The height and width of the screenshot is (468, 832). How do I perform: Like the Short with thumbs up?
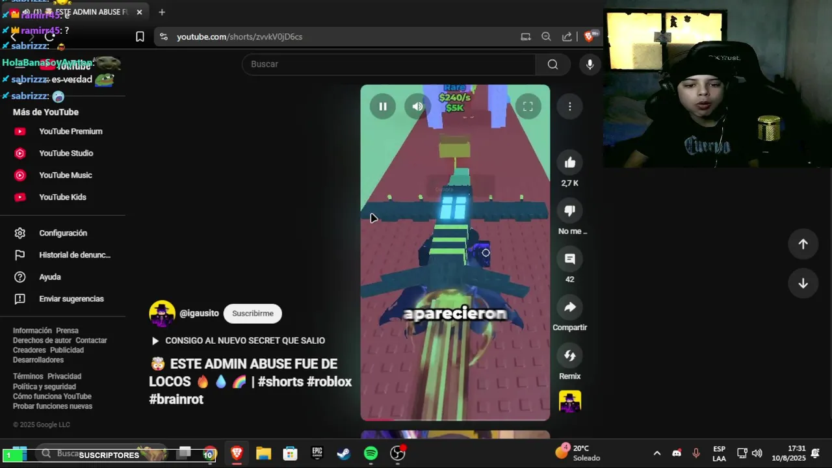(570, 162)
